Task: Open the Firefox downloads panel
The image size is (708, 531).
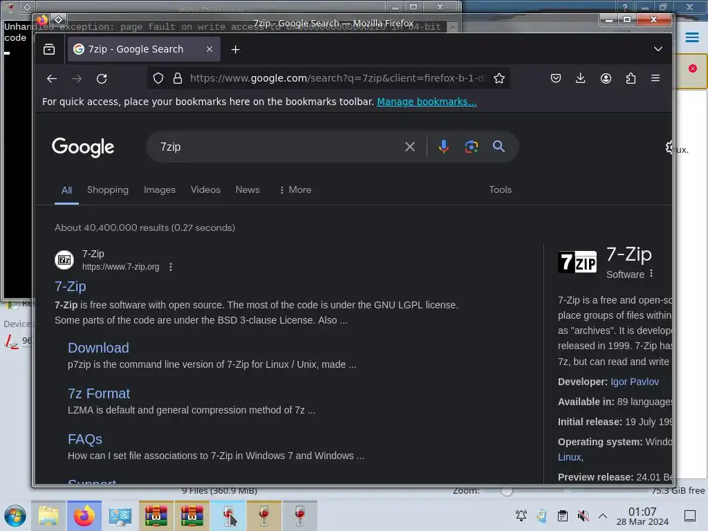Action: tap(581, 79)
